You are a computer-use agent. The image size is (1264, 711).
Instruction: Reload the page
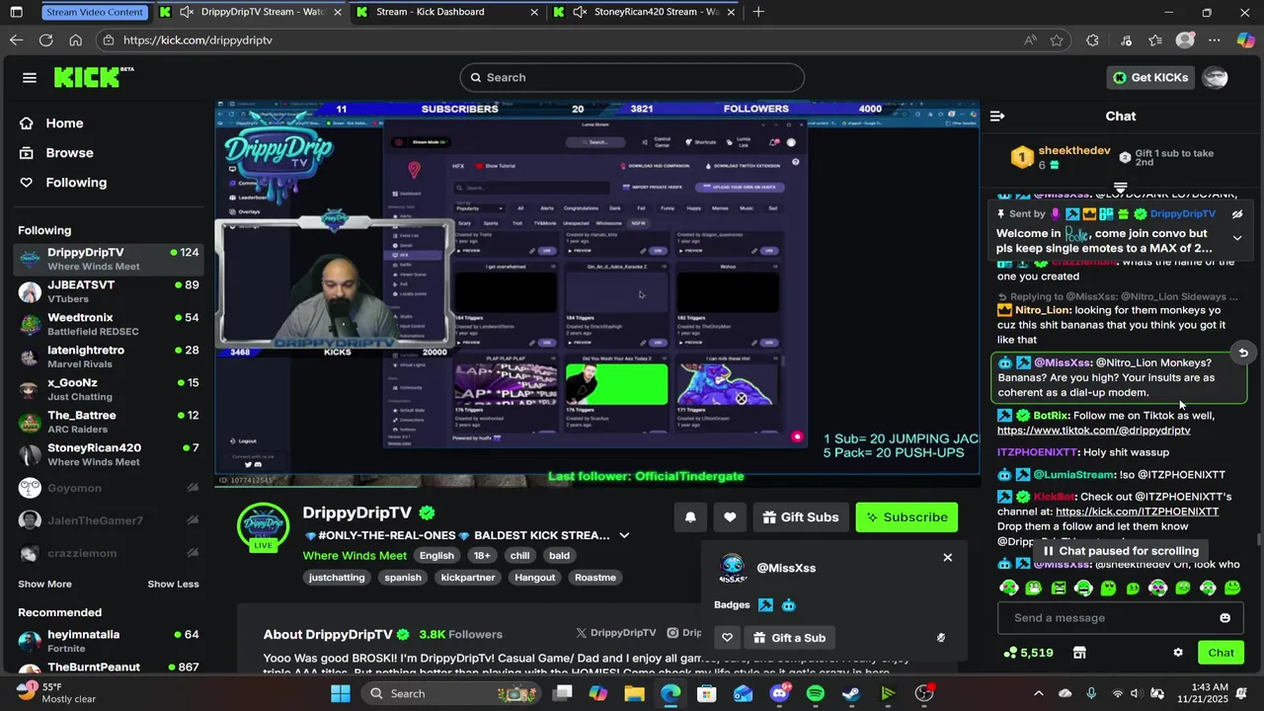point(45,40)
